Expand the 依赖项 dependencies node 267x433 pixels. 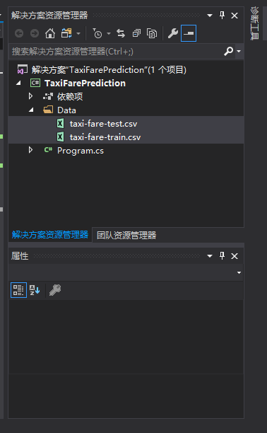[30, 96]
